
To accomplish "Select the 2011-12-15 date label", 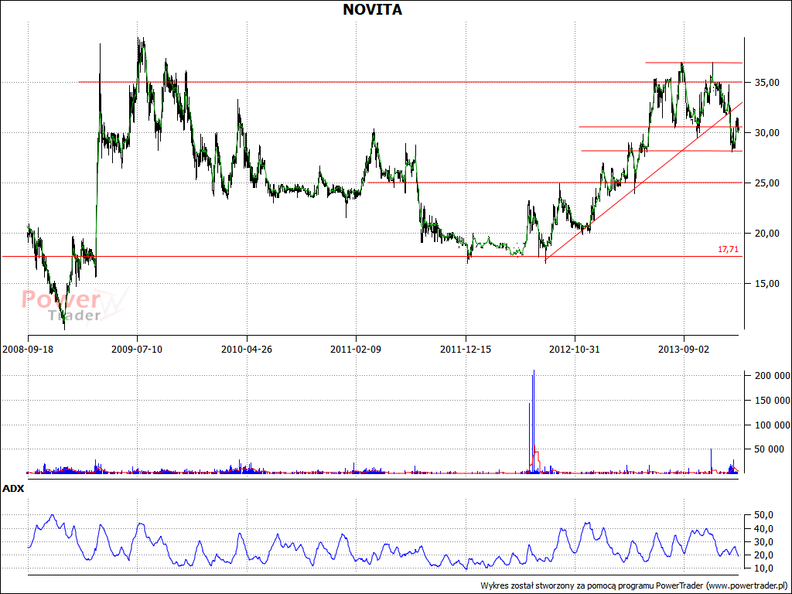I will point(465,349).
